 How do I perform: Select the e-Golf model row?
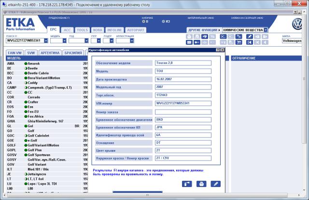tap(47, 140)
